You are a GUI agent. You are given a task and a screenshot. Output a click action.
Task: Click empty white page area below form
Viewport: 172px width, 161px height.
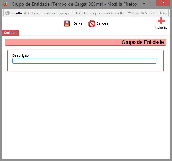click(x=86, y=115)
